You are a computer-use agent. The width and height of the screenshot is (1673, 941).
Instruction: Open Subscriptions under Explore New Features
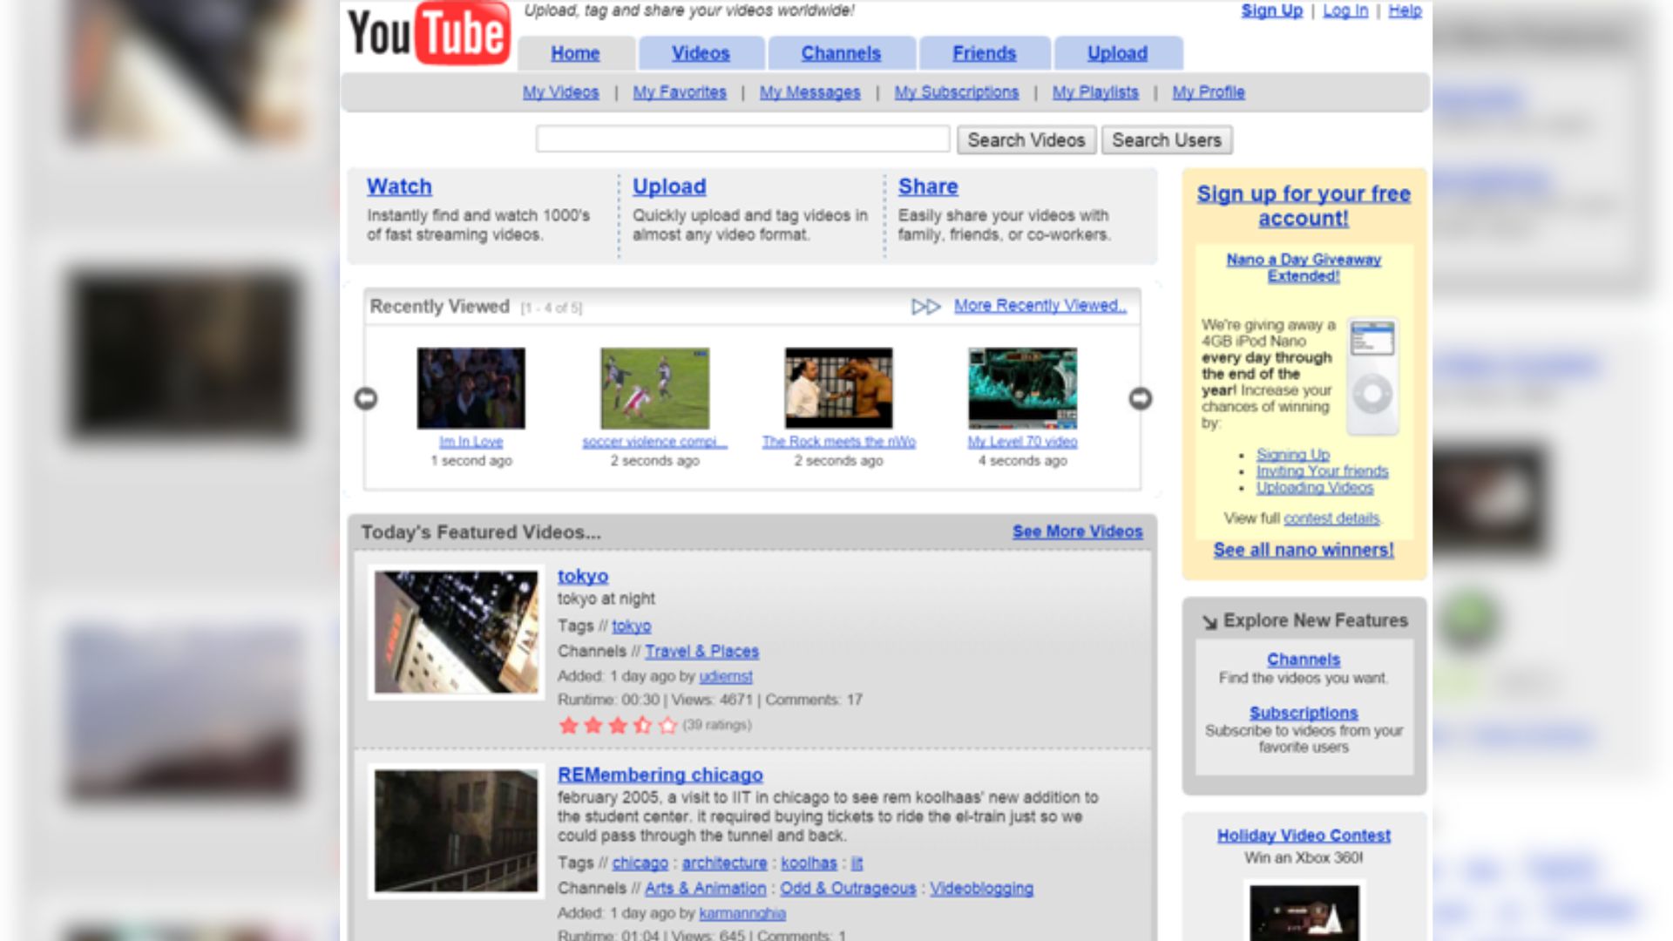click(x=1304, y=713)
